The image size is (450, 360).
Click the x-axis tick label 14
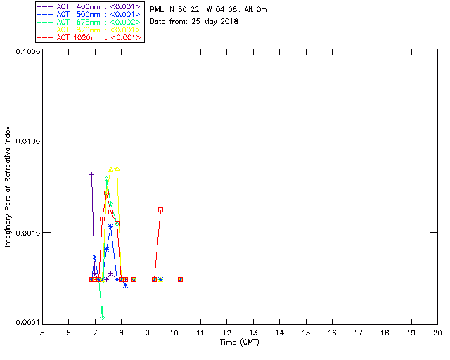coord(280,333)
